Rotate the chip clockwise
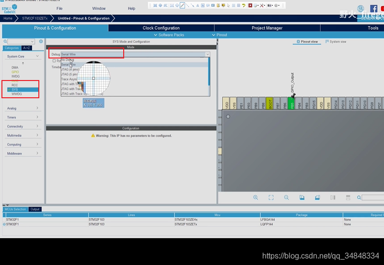 pyautogui.click(x=302, y=197)
